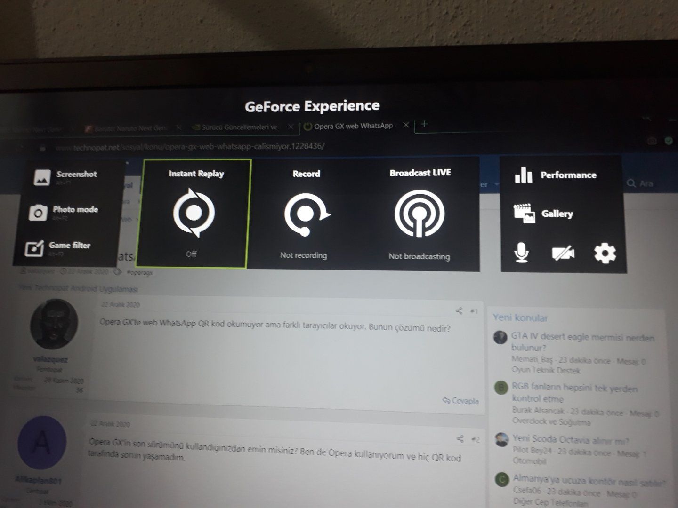The width and height of the screenshot is (678, 508).
Task: Click the Photo mode label
Action: point(75,209)
